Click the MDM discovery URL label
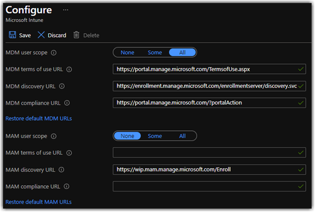 coord(30,86)
